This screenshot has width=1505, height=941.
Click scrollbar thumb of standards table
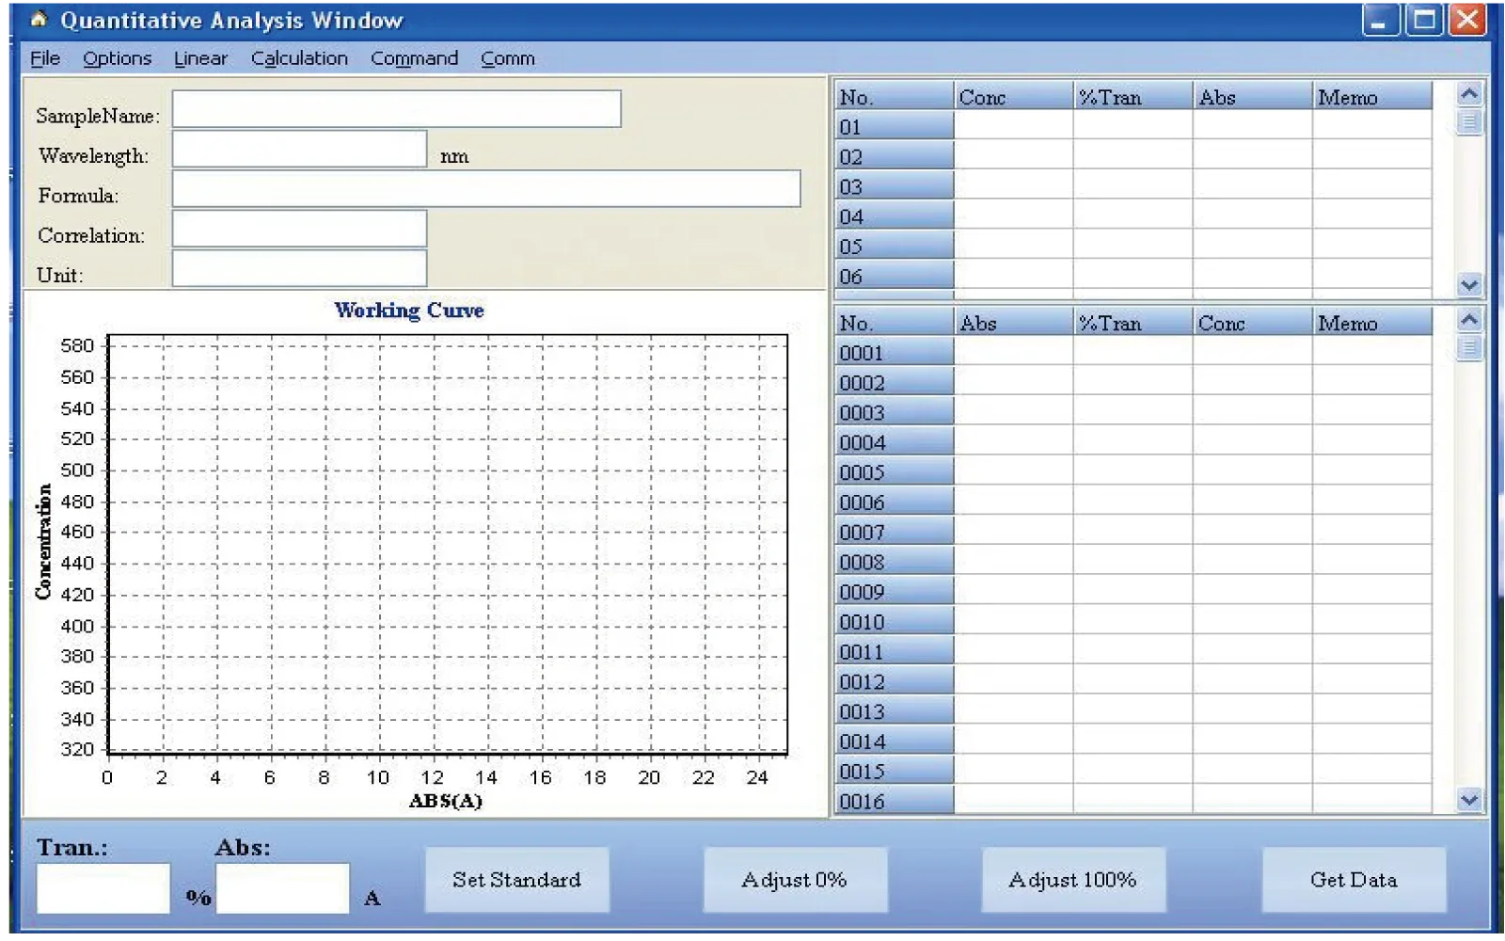(x=1468, y=122)
